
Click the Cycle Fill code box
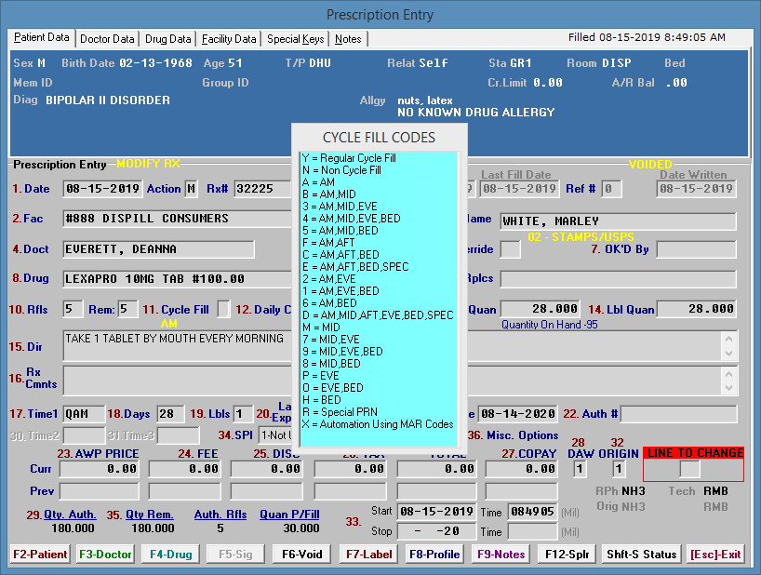(223, 309)
